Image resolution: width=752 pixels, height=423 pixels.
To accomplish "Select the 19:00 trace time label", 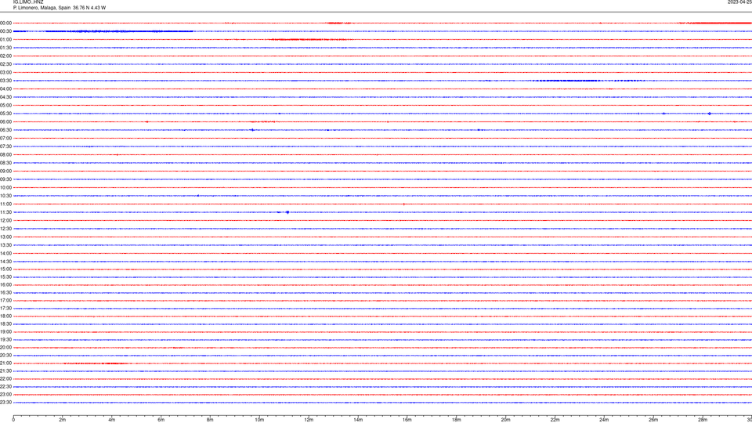I will pos(5,332).
